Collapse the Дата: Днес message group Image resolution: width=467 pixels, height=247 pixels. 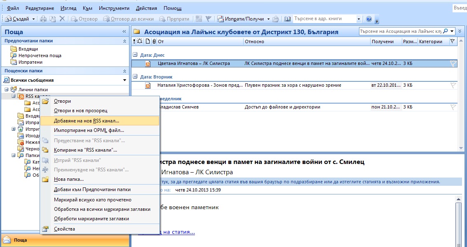(x=135, y=55)
